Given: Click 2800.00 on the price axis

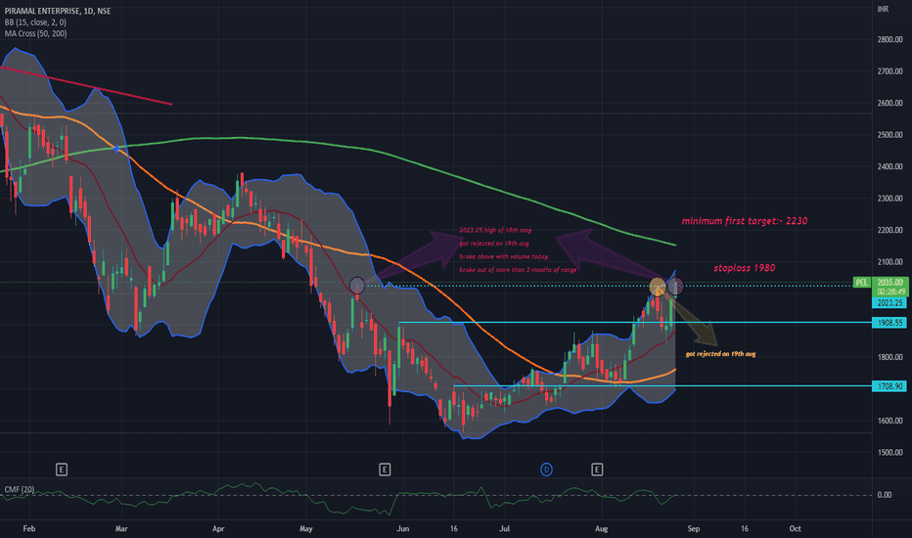Looking at the screenshot, I should click(x=889, y=39).
